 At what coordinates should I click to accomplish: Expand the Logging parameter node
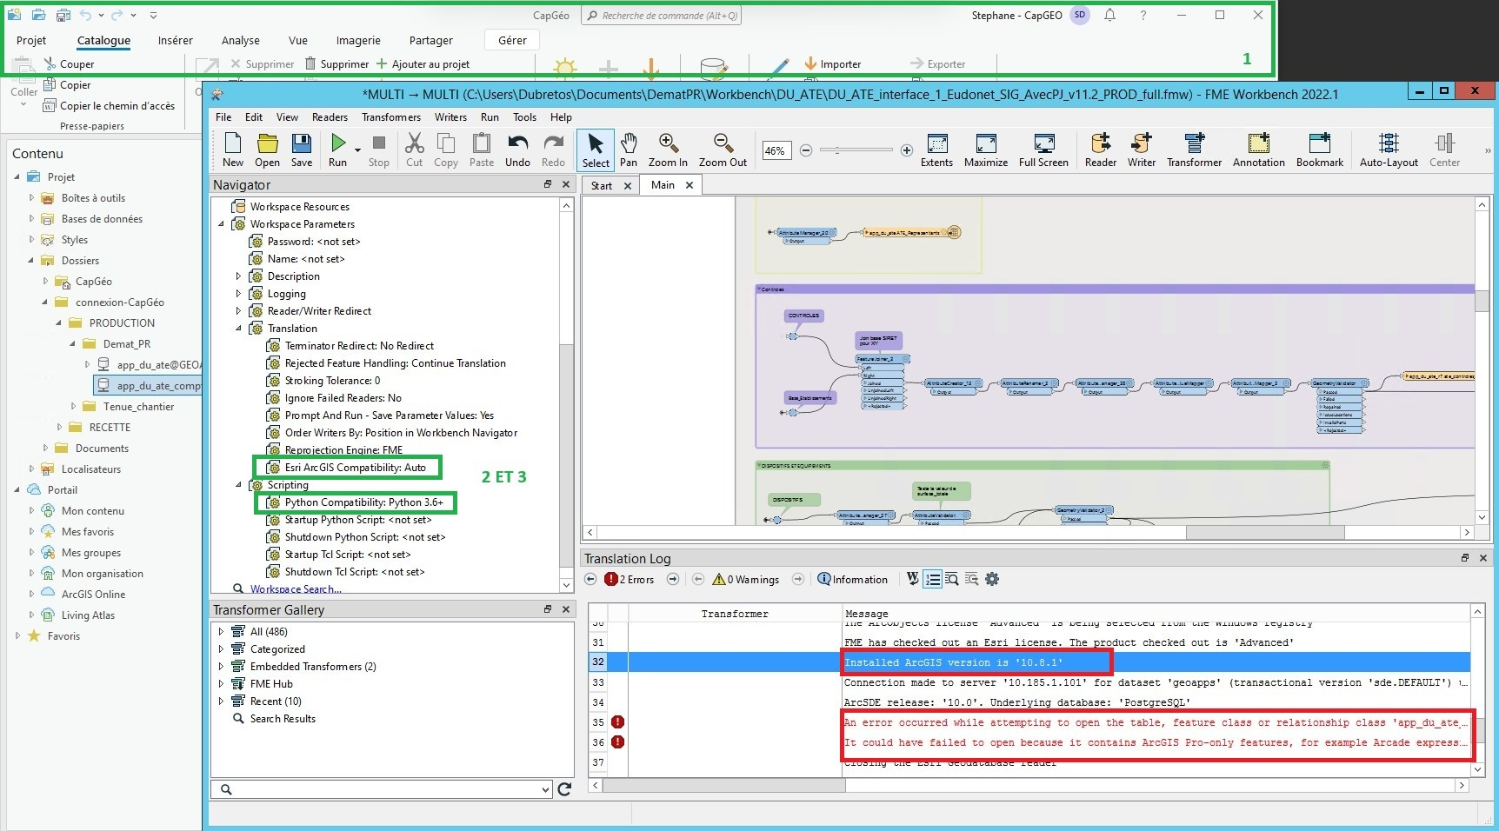(x=238, y=294)
